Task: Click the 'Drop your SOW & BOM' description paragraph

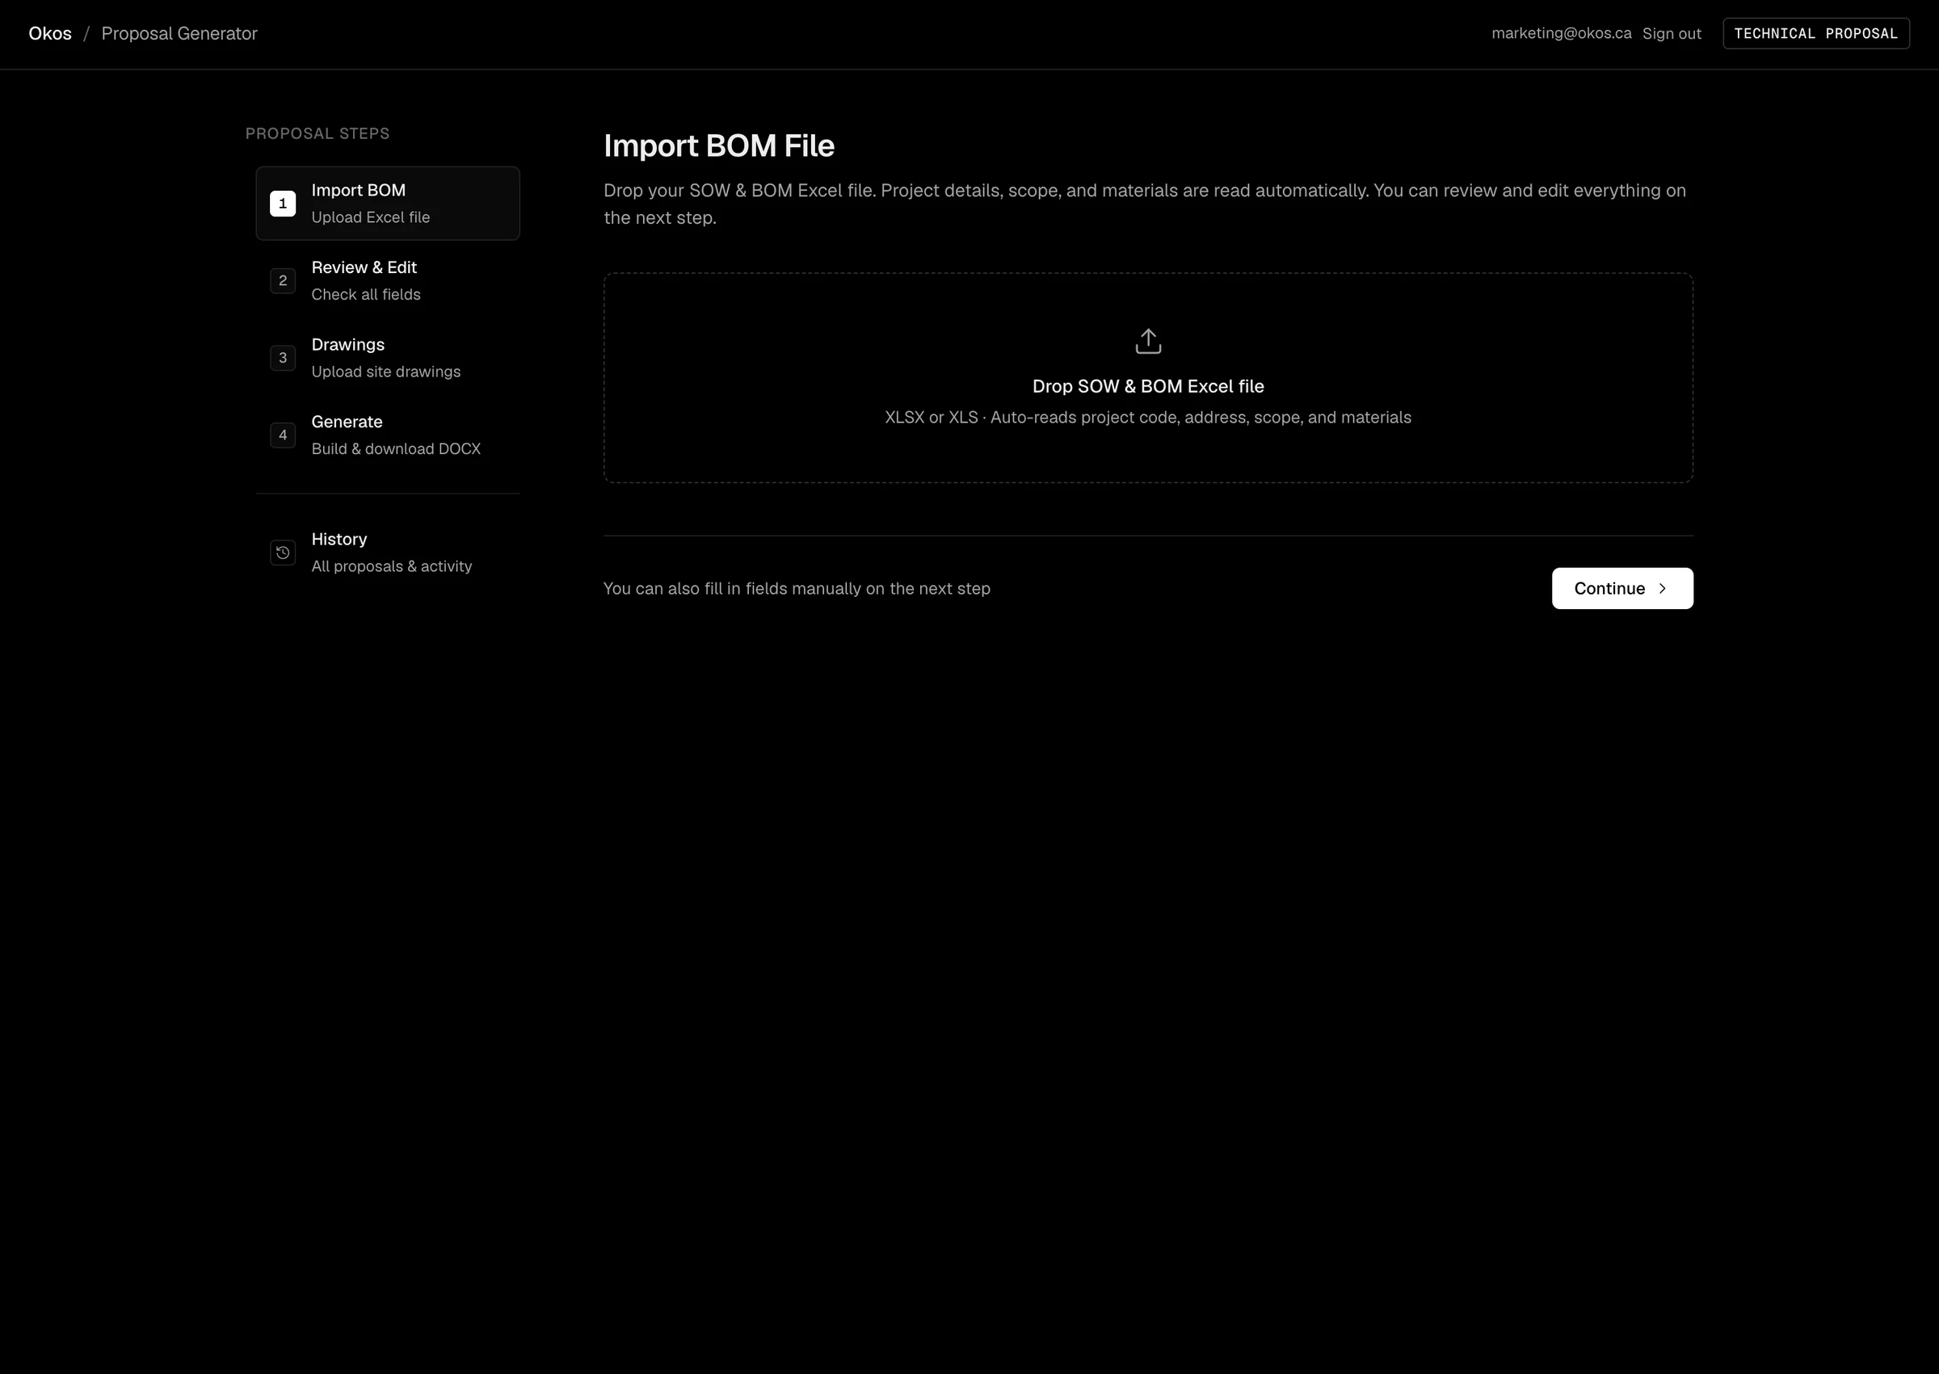Action: (1145, 204)
